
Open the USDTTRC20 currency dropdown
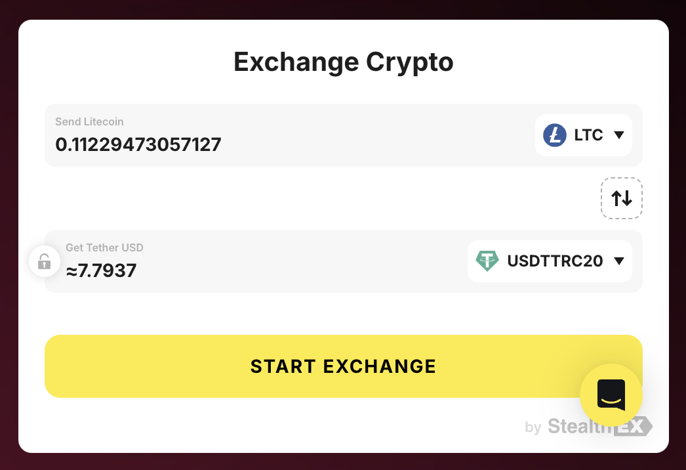[550, 261]
